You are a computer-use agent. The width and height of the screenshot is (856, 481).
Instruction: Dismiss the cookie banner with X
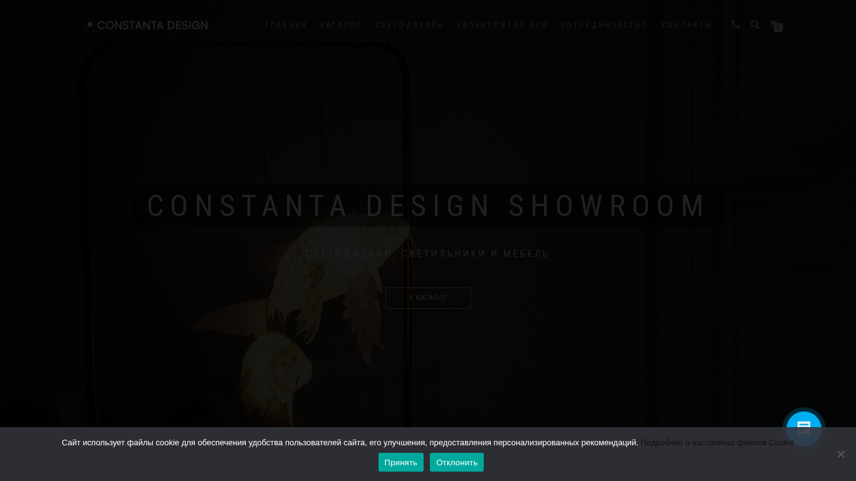pos(840,454)
